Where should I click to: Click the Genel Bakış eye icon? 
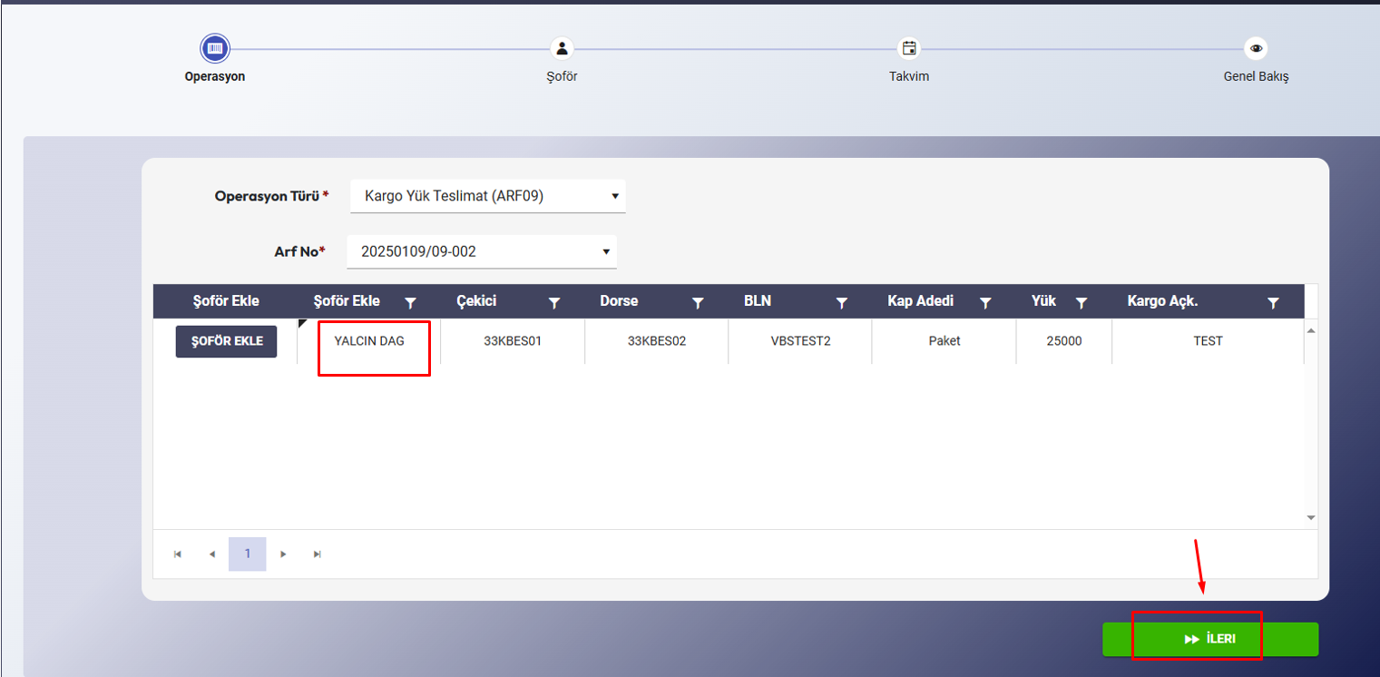coord(1256,48)
